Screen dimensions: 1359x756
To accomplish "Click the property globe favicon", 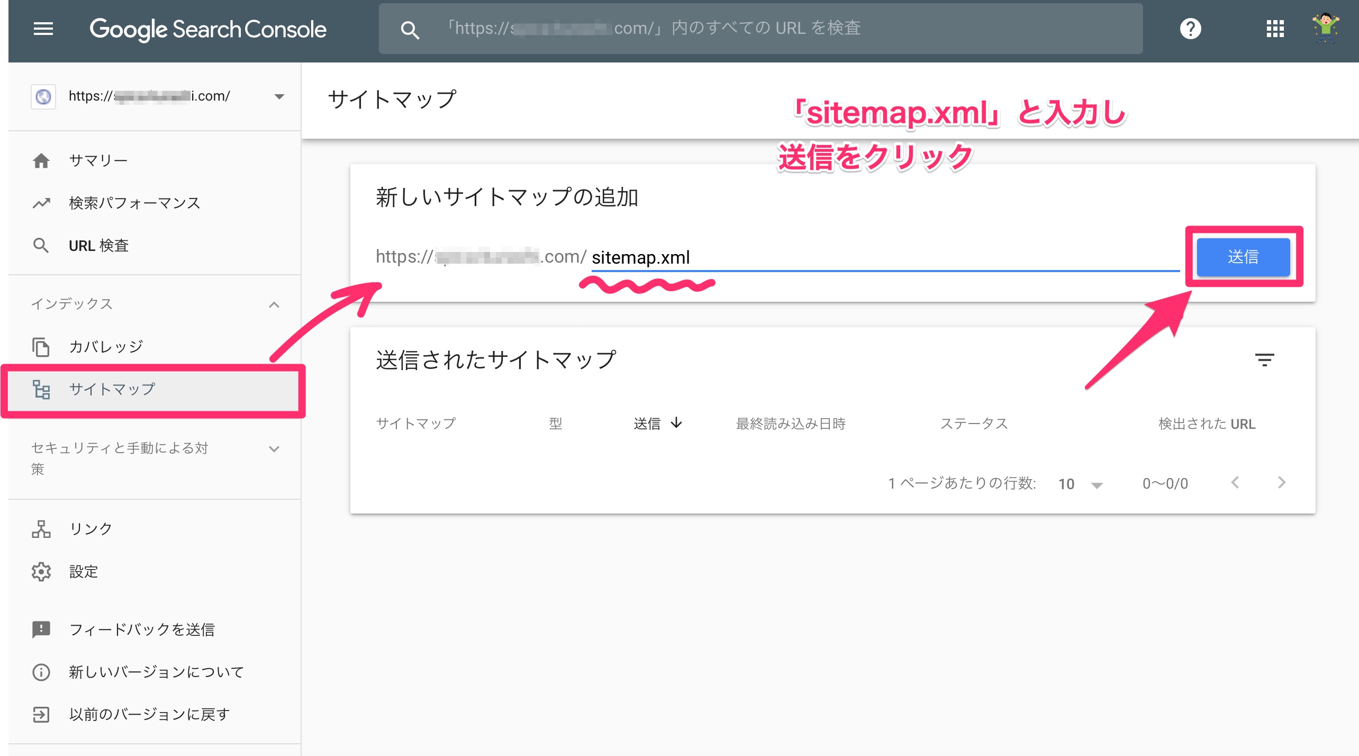I will coord(43,96).
